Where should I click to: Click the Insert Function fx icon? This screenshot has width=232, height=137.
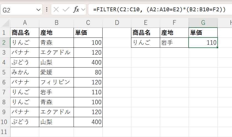click(x=76, y=10)
